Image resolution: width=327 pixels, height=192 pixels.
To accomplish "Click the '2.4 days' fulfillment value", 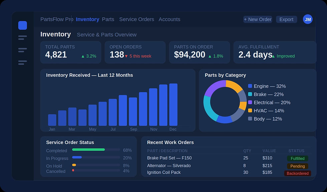I will pos(255,55).
